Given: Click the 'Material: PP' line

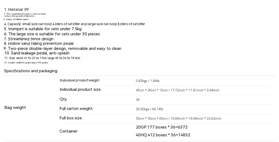Looking at the screenshot, I should (x=16, y=10).
